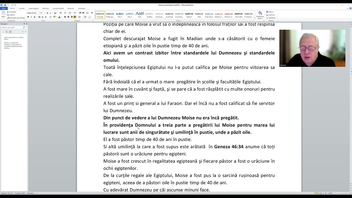The height and width of the screenshot is (198, 352).
Task: Toggle italic formatting button
Action: pyautogui.click(x=31, y=17)
